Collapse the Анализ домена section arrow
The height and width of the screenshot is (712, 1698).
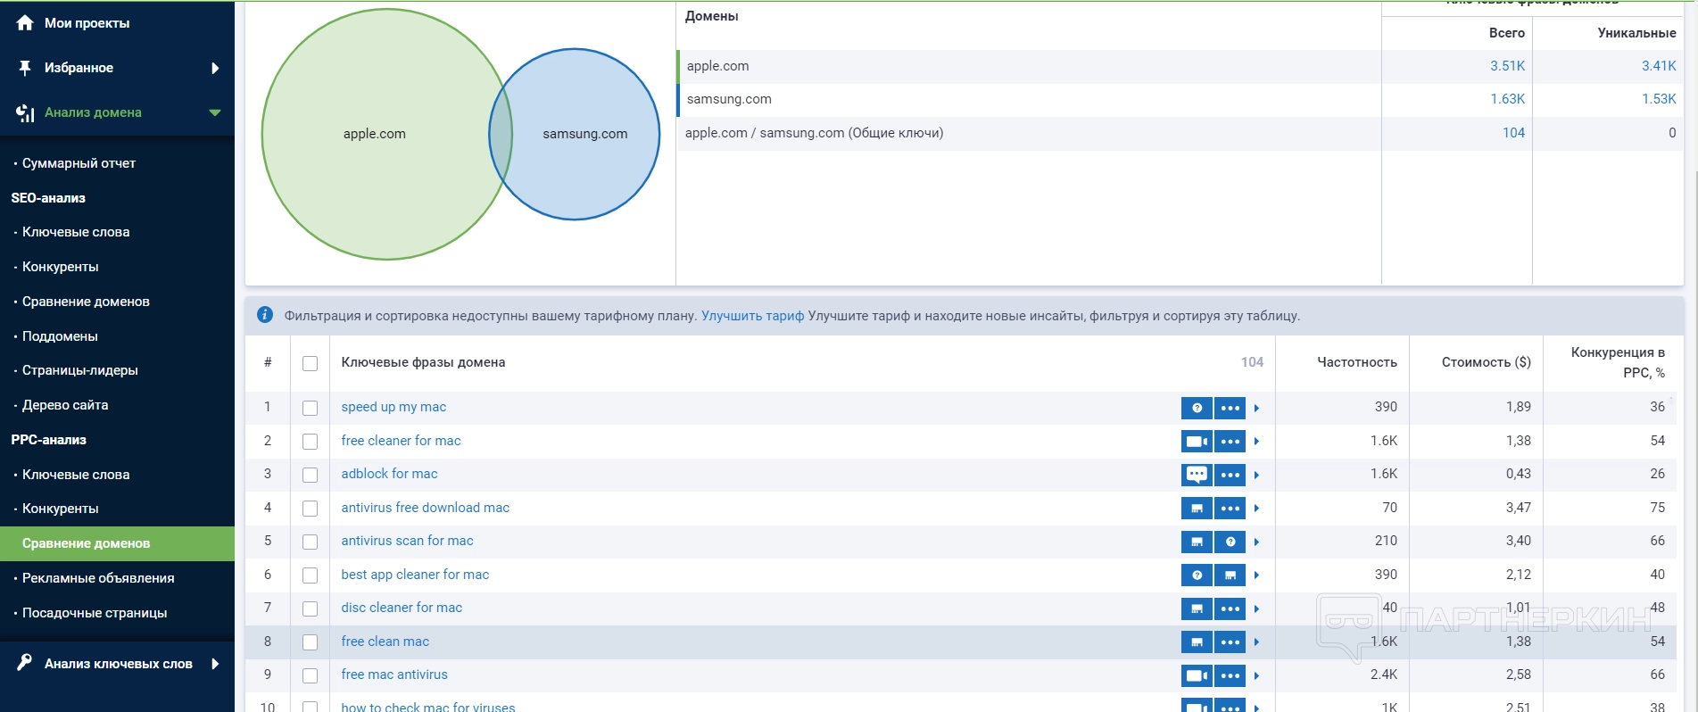pos(215,112)
